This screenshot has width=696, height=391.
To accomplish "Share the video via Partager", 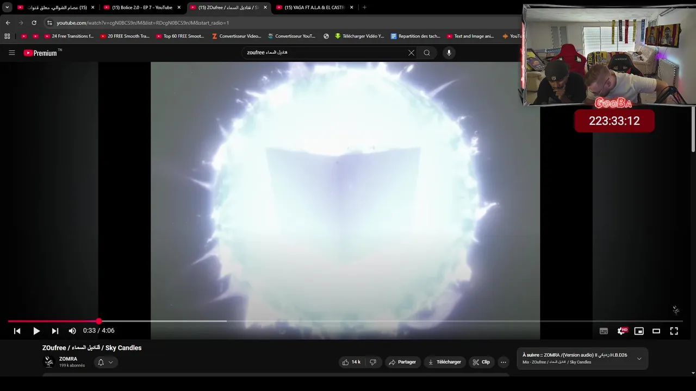I will (x=402, y=362).
